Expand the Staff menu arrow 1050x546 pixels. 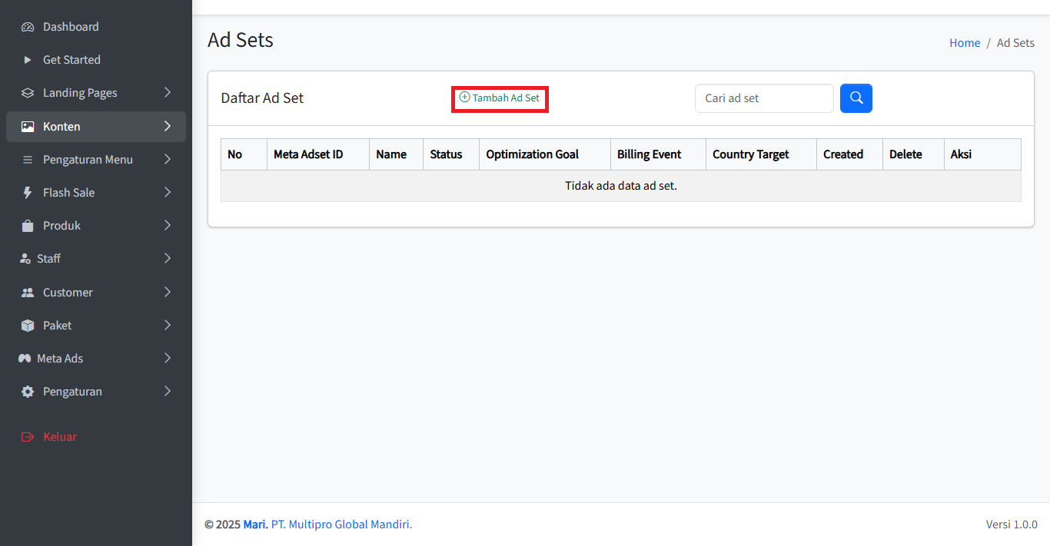pyautogui.click(x=168, y=259)
